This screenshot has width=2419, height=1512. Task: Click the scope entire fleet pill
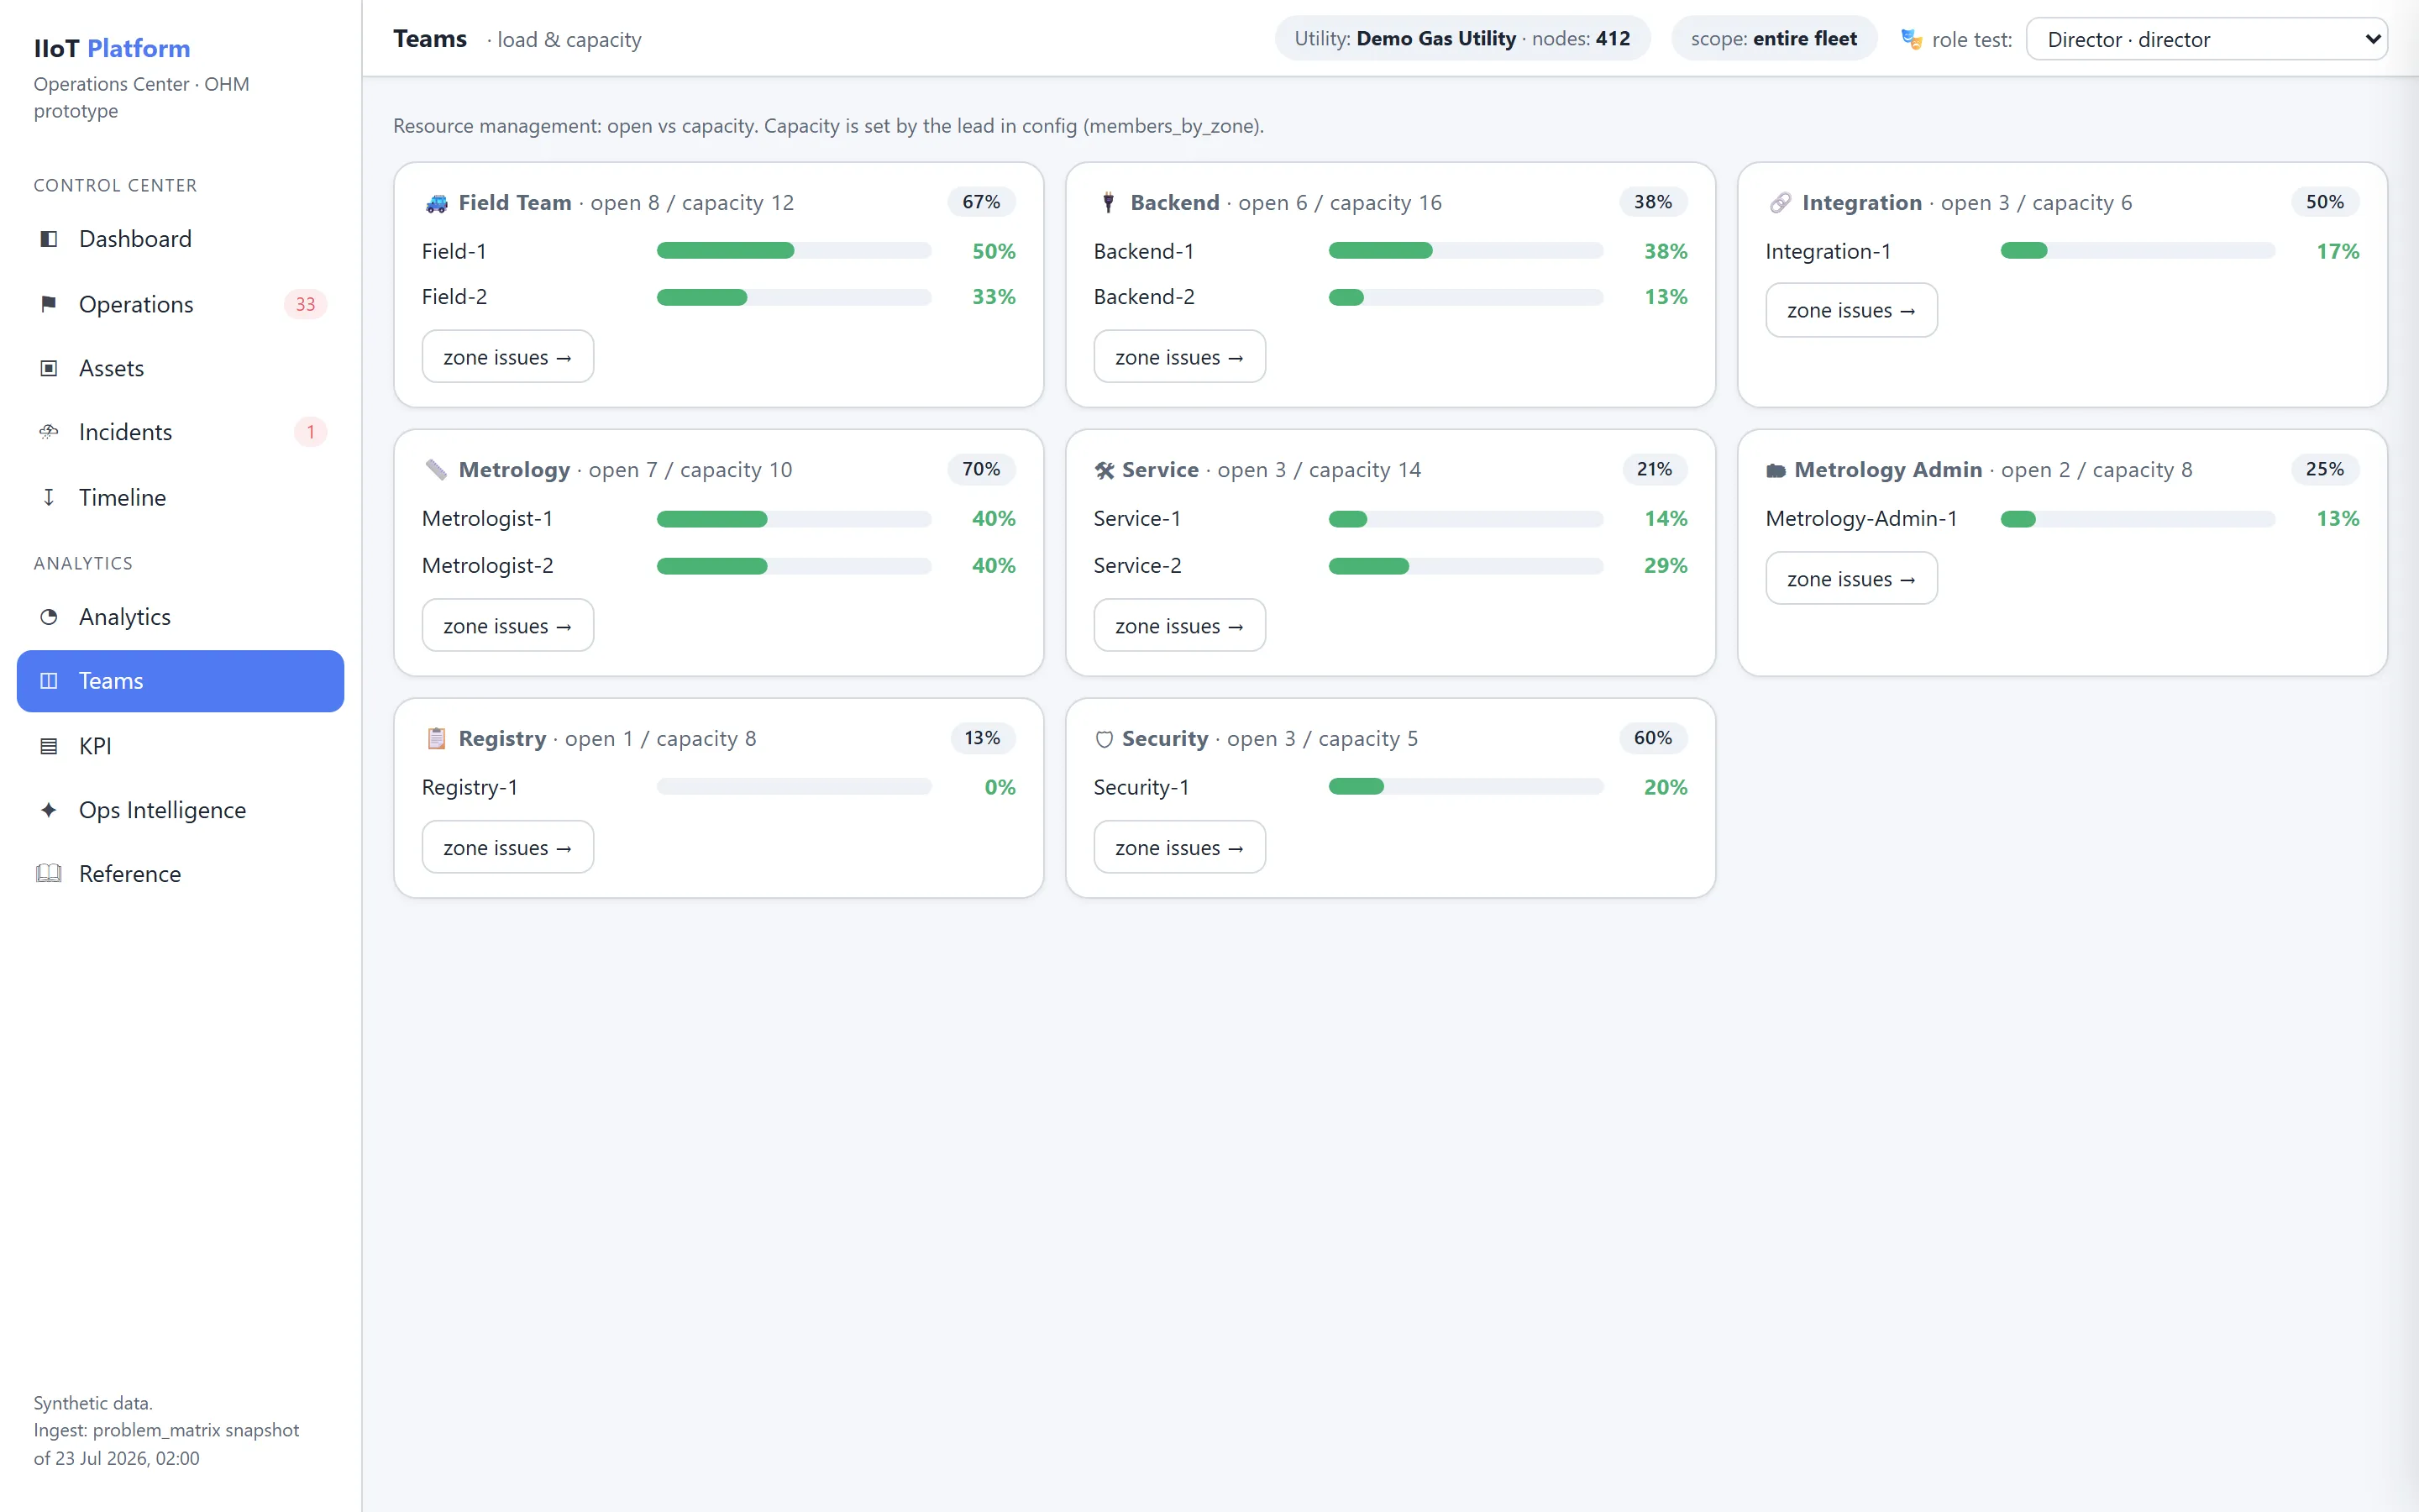click(1773, 39)
